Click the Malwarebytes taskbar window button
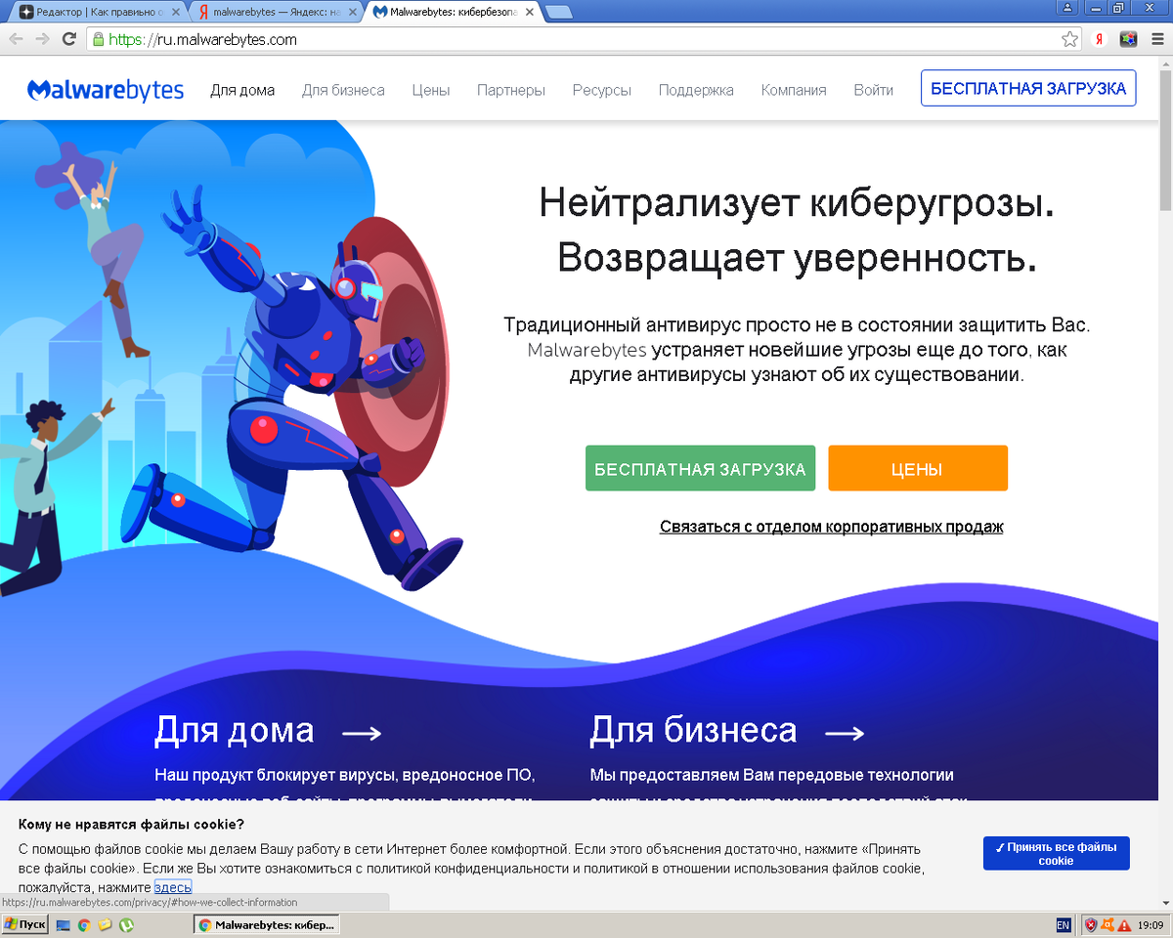1173x938 pixels. [267, 924]
